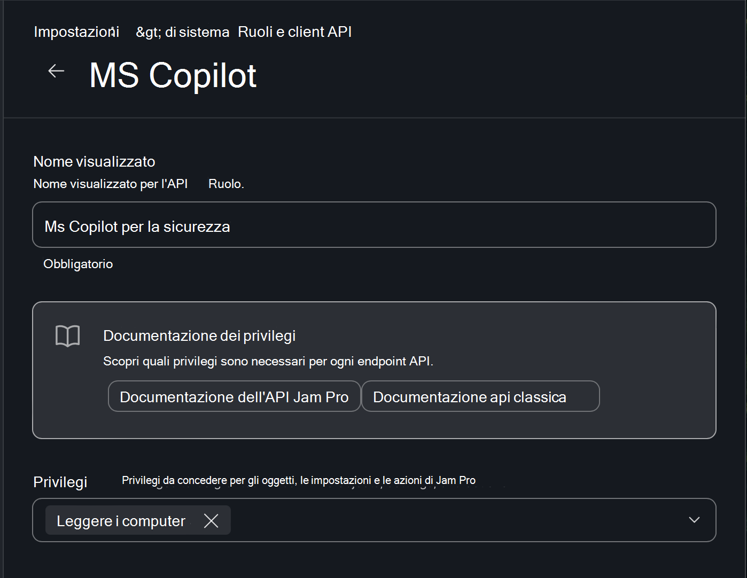The image size is (747, 578).
Task: Click the Obbligatorio label under the name field
Action: (78, 263)
